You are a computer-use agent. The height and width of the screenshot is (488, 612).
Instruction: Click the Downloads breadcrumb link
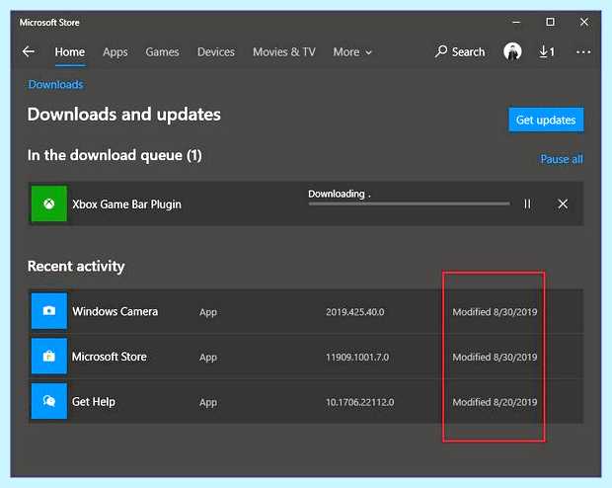click(x=56, y=84)
